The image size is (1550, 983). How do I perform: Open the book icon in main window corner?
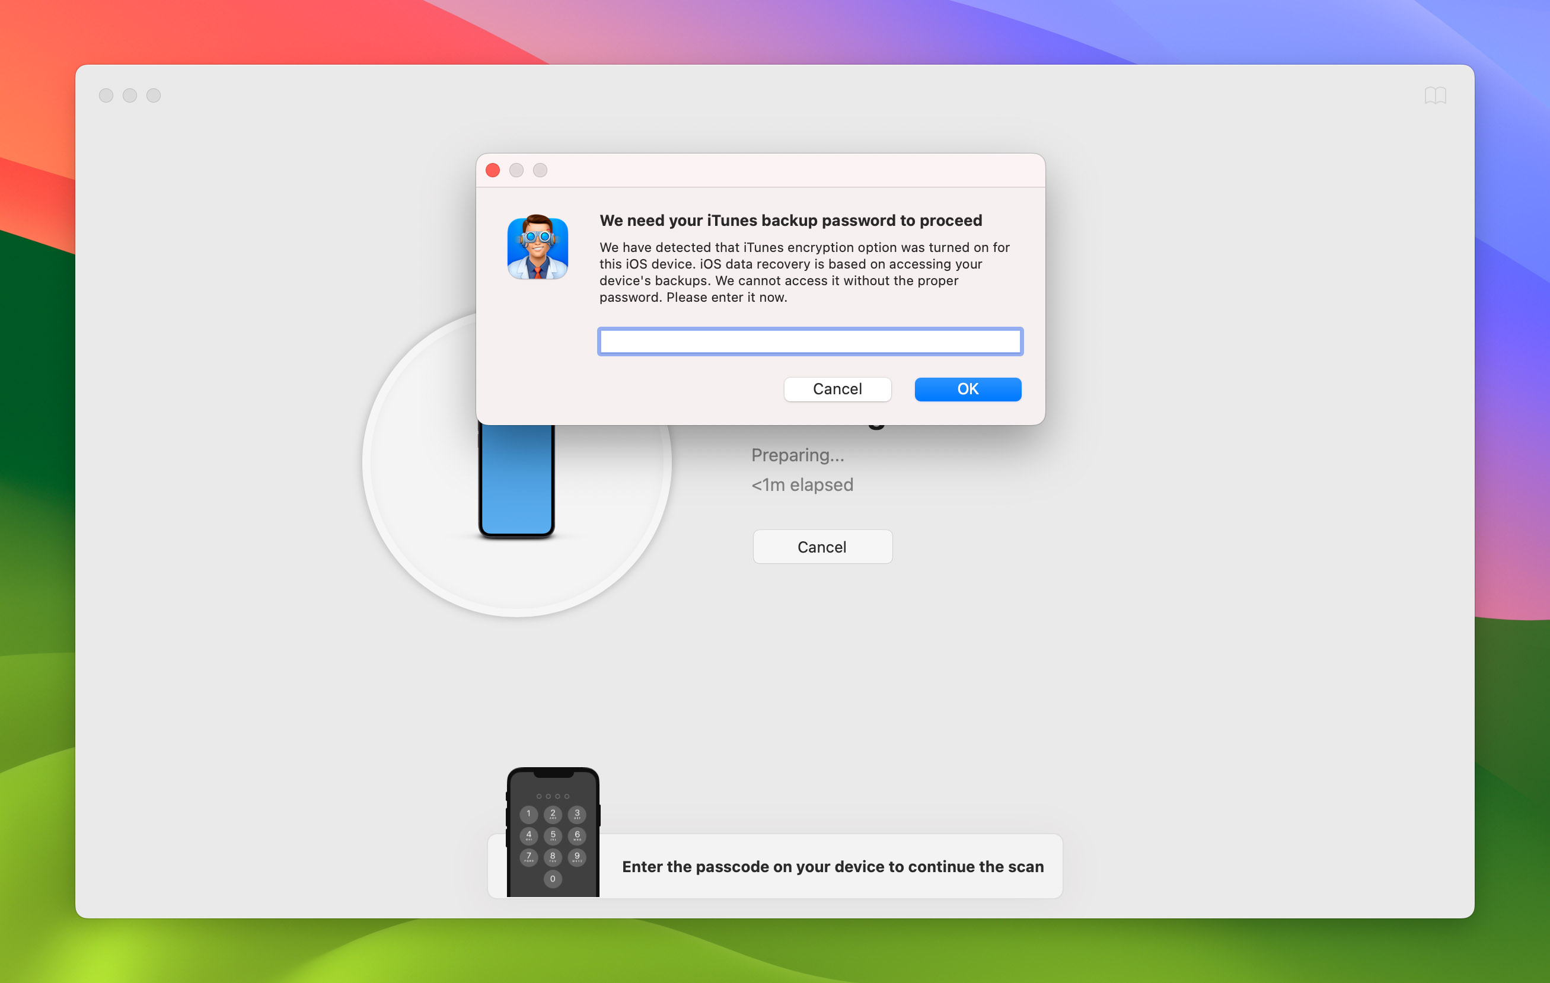1435,95
